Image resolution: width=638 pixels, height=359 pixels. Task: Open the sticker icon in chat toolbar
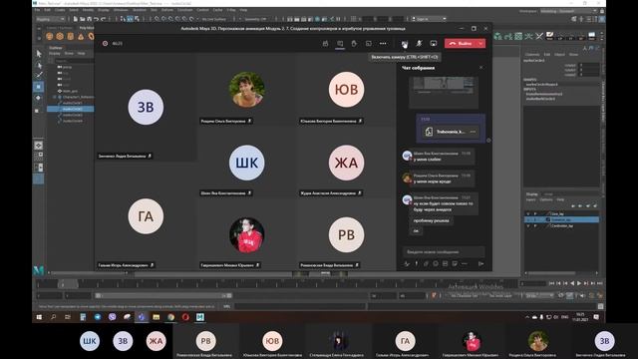point(455,263)
